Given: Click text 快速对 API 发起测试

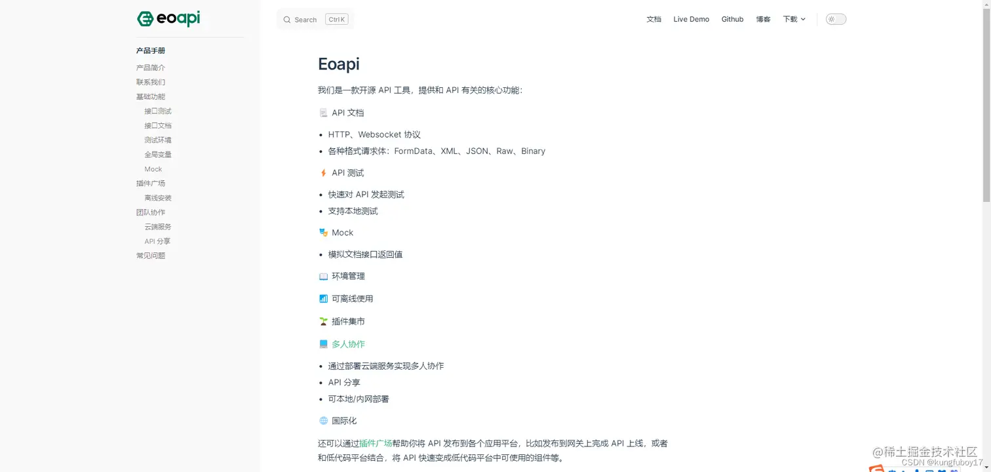Looking at the screenshot, I should tap(366, 194).
